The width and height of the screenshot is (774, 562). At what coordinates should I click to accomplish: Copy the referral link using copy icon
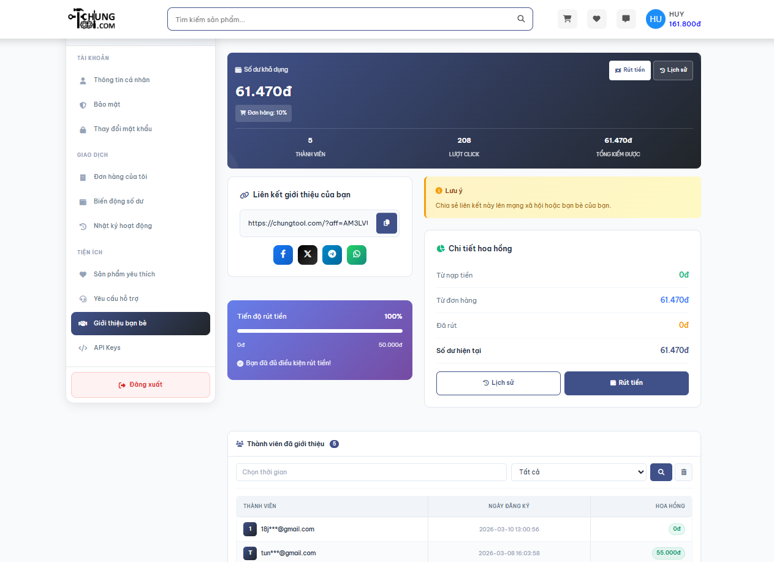(386, 223)
